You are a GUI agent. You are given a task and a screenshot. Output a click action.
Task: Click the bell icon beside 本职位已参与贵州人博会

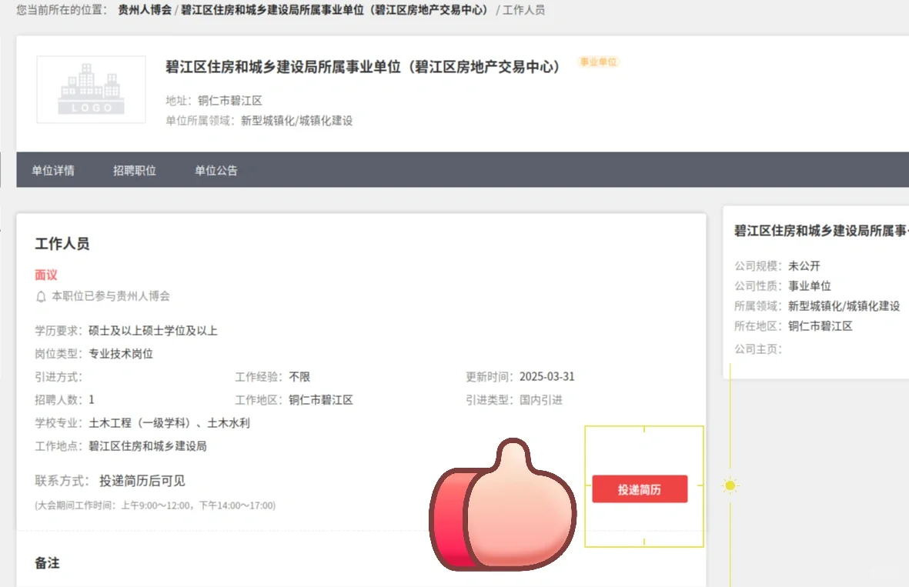(x=40, y=295)
